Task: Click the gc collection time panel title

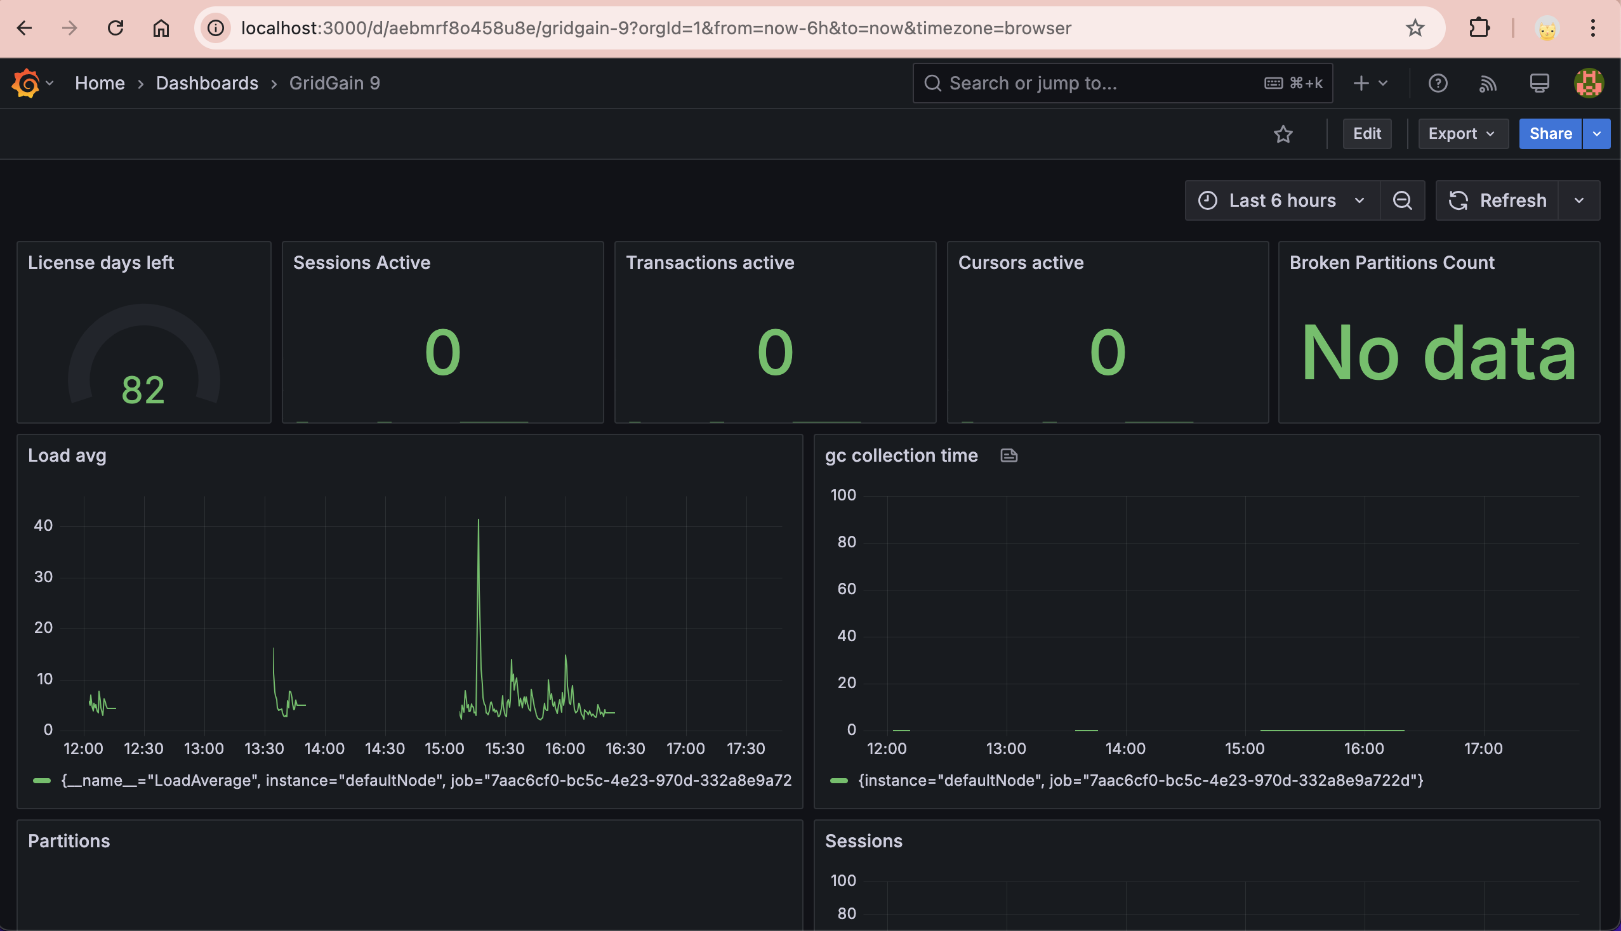Action: pos(901,456)
